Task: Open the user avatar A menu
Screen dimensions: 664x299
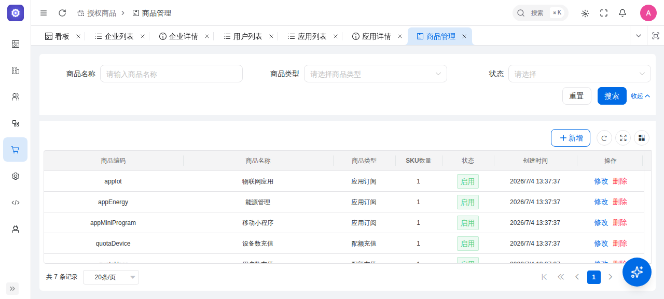Action: point(648,13)
